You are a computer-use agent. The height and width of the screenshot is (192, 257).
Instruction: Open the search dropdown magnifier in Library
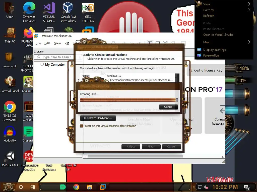tap(39, 57)
